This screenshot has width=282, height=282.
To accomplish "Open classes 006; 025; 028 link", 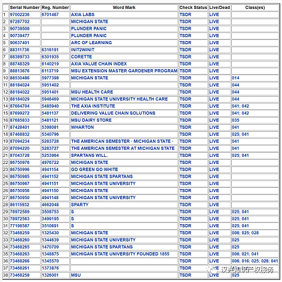I will [246, 233].
